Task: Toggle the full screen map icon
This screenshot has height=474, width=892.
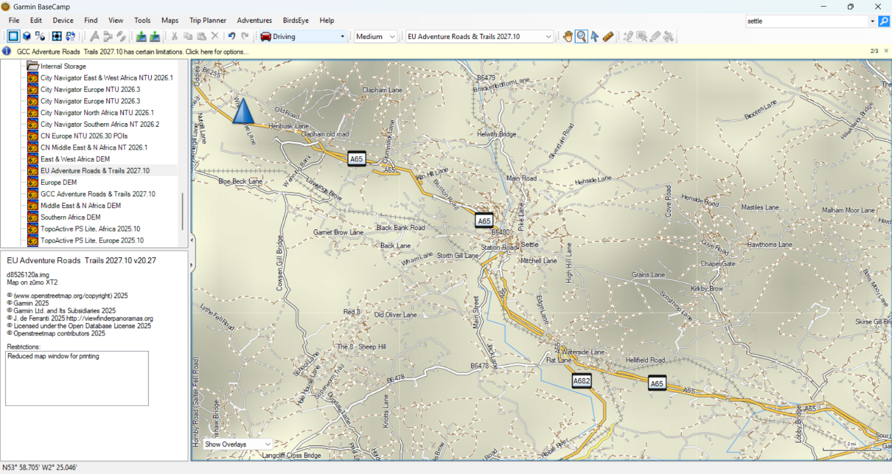Action: (x=57, y=36)
